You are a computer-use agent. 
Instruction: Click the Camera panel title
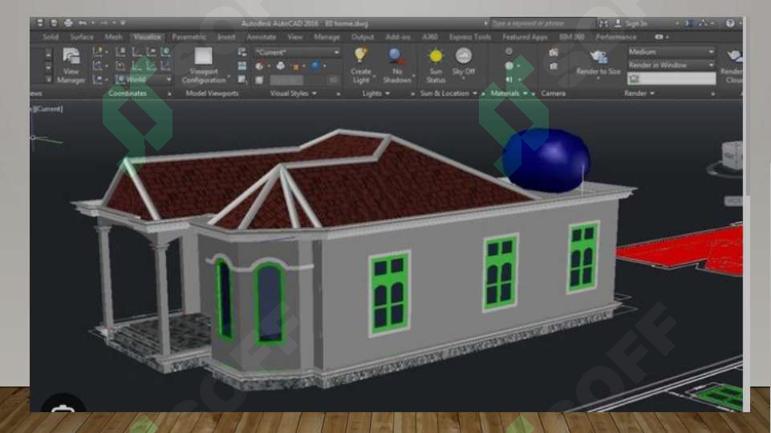(553, 93)
